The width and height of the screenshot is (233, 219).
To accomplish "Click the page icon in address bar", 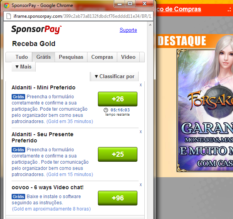I will (x=9, y=16).
